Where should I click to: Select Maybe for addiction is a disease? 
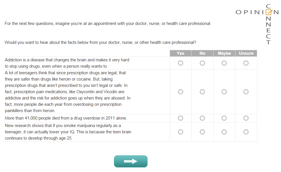tap(224, 63)
